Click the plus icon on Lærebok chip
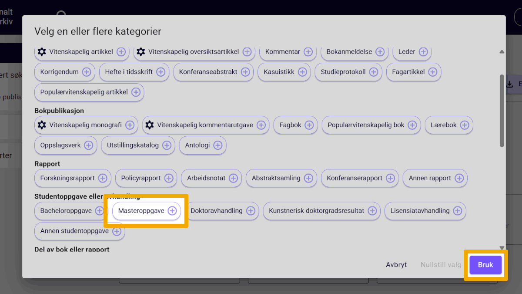 pos(465,125)
